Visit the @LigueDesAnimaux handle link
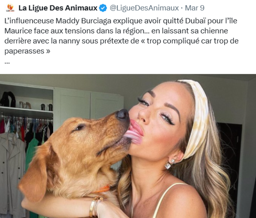This screenshot has width=256, height=218. pyautogui.click(x=144, y=8)
